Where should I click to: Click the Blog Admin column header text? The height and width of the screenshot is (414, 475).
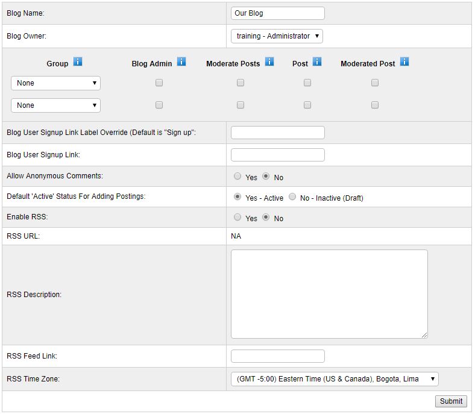tap(152, 64)
